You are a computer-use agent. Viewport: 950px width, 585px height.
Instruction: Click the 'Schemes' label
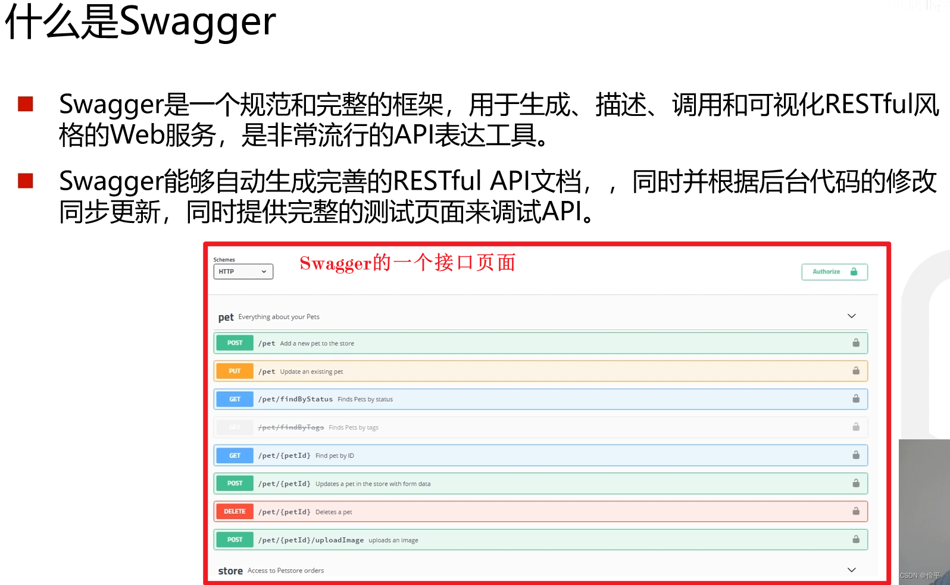pos(224,260)
